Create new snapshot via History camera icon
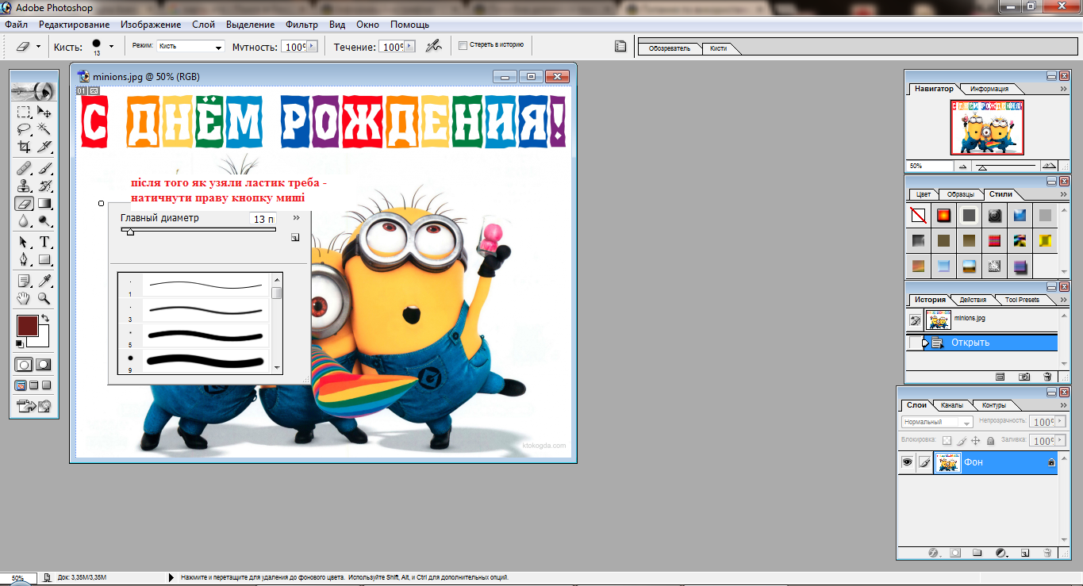Image resolution: width=1083 pixels, height=586 pixels. click(1024, 377)
